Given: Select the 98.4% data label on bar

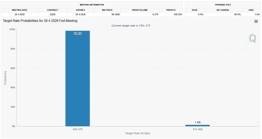Looking at the screenshot, I should (x=77, y=33).
